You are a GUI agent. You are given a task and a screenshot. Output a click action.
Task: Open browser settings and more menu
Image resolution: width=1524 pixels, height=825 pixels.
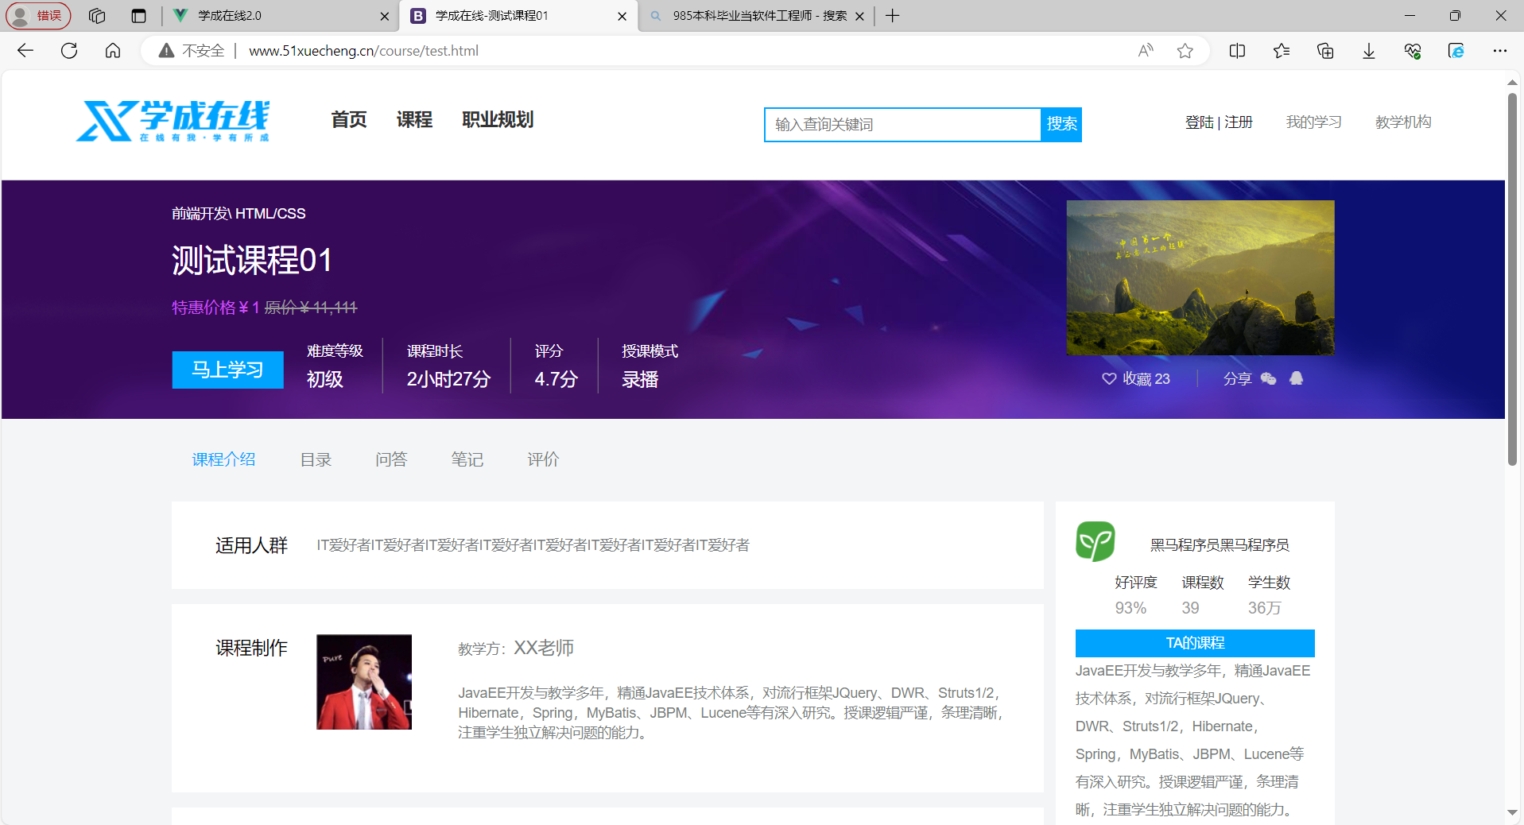tap(1500, 51)
